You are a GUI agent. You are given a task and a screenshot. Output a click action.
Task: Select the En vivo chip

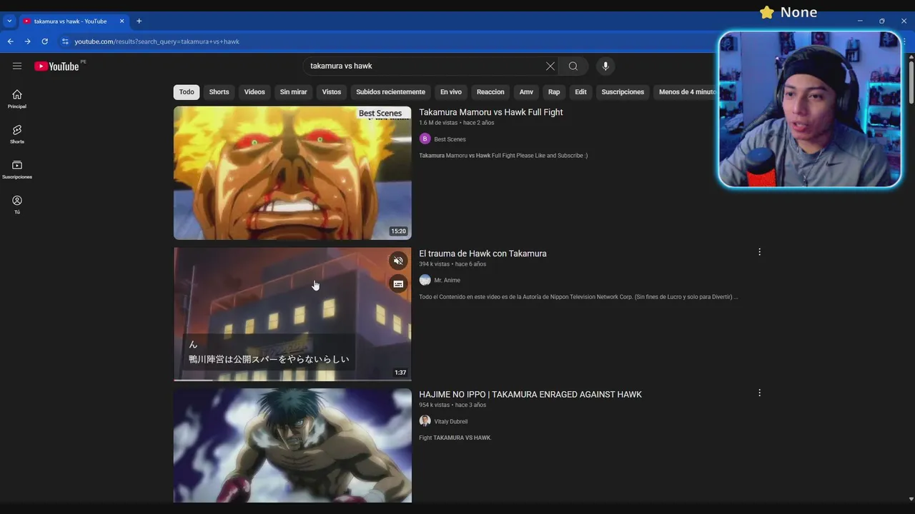click(450, 92)
